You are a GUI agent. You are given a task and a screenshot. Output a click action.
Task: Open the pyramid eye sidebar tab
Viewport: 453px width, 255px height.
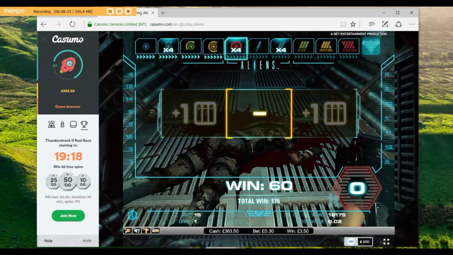point(52,124)
